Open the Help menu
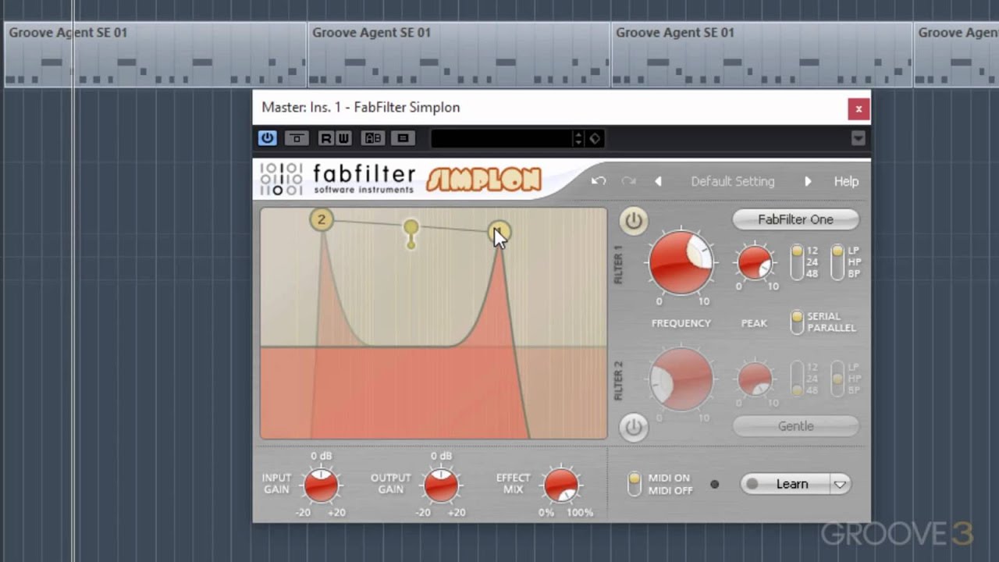The height and width of the screenshot is (562, 999). pyautogui.click(x=846, y=181)
